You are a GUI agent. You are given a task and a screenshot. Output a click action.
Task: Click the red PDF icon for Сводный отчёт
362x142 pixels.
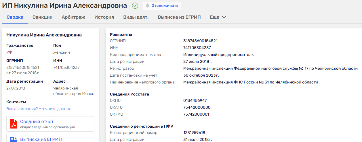coord(14,124)
